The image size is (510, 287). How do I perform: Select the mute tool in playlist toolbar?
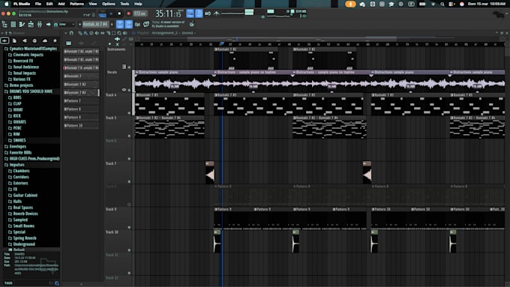97,33
